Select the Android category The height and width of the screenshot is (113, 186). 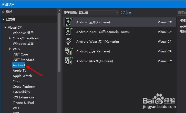pos(19,65)
